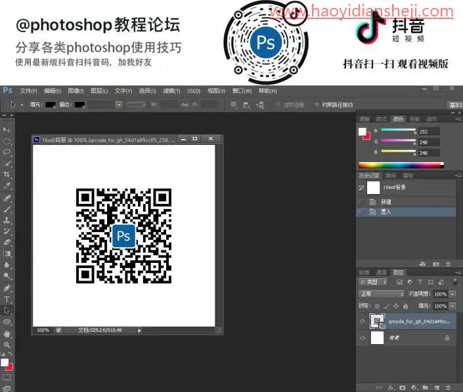Select the History Brush tool

(7, 231)
